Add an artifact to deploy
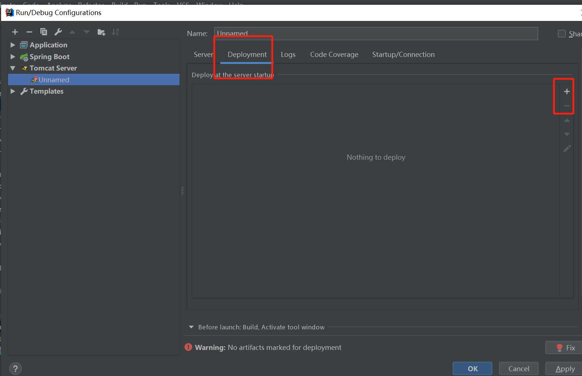The width and height of the screenshot is (582, 376). (x=567, y=91)
